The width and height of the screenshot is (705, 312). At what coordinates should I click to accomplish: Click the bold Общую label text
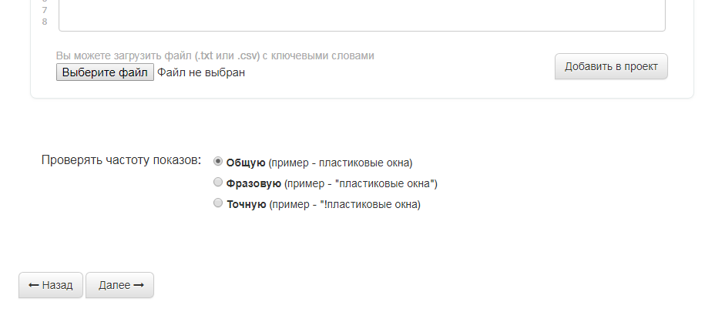246,163
